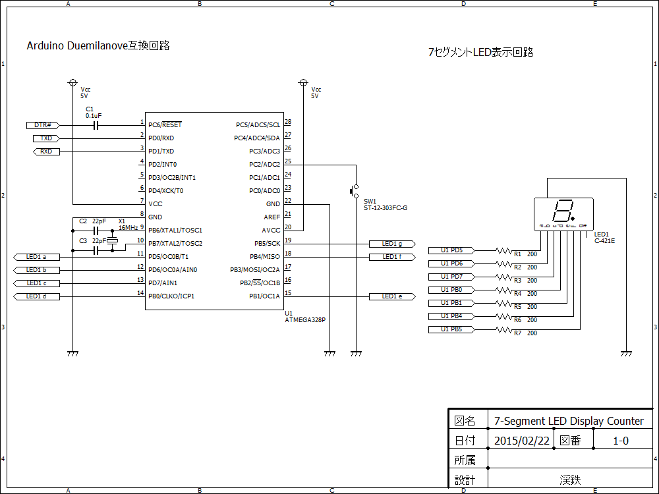Click the Arduino Duemilanove互換回路 heading
This screenshot has width=659, height=494.
click(x=99, y=46)
